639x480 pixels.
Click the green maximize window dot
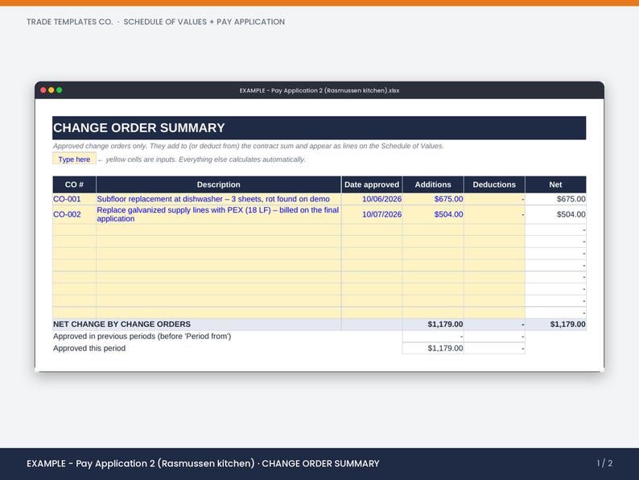click(x=60, y=90)
